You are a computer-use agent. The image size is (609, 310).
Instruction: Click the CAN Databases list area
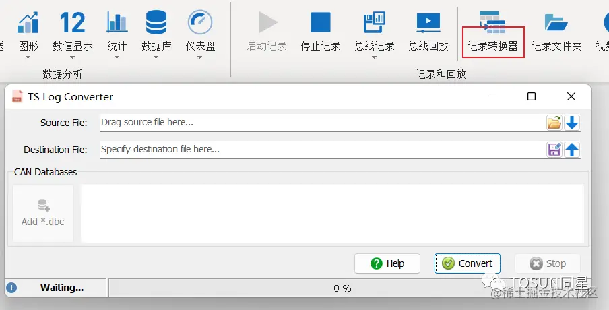click(x=333, y=213)
